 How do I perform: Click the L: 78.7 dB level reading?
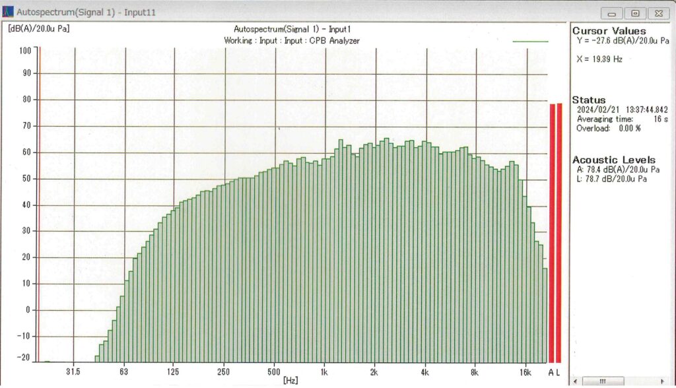(611, 178)
